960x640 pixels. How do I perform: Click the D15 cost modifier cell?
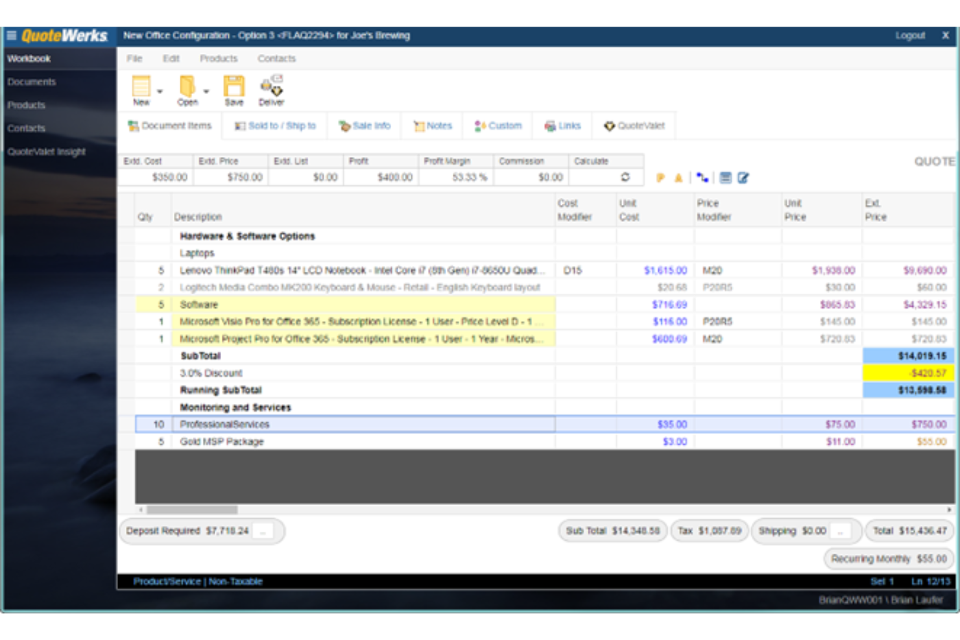[x=586, y=270]
